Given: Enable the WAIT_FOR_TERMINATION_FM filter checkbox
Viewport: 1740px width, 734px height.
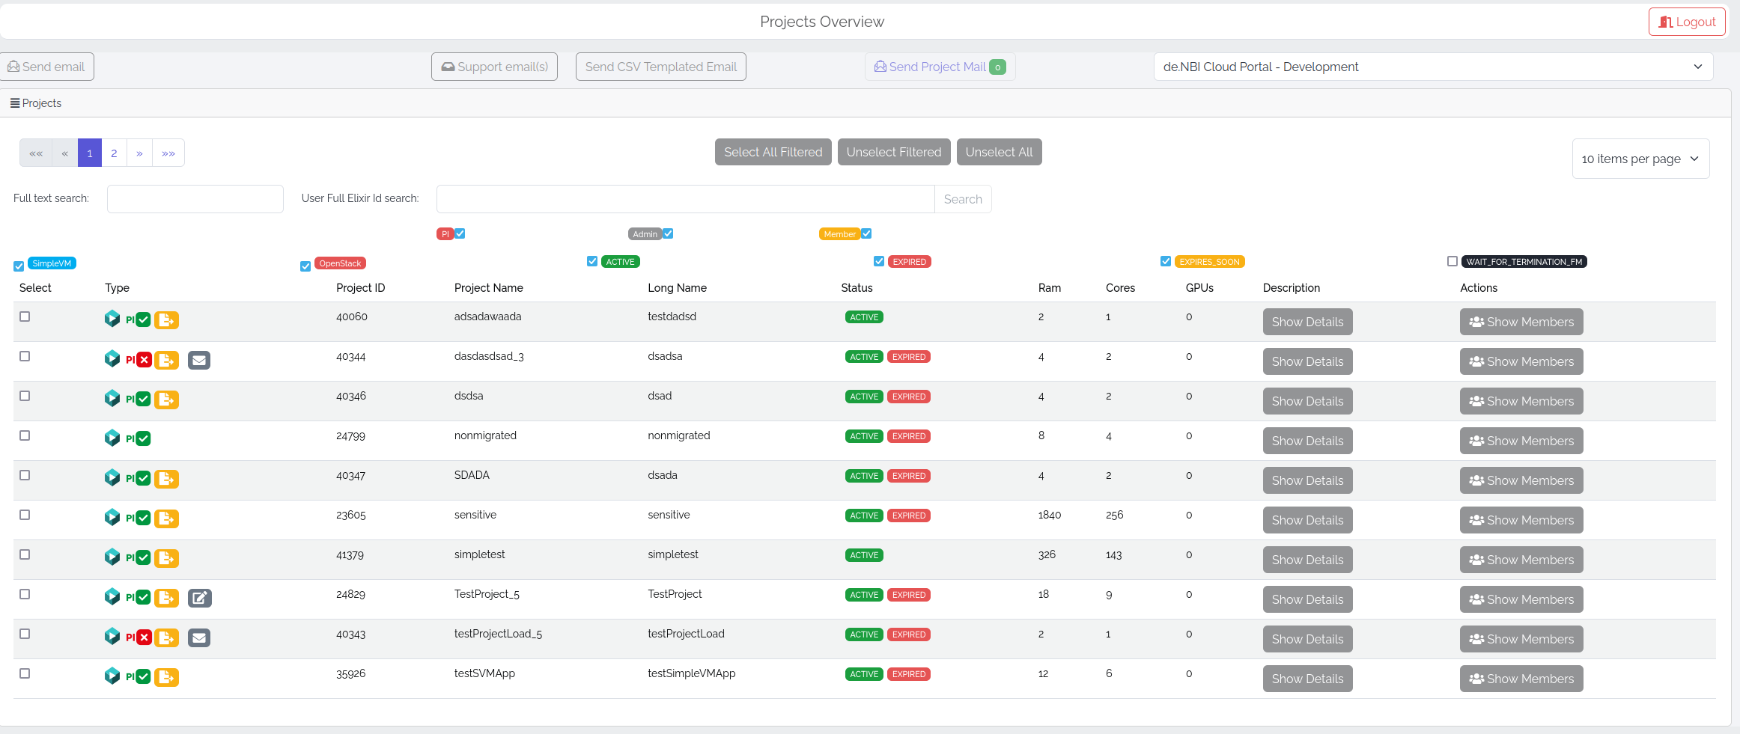Looking at the screenshot, I should coord(1452,261).
